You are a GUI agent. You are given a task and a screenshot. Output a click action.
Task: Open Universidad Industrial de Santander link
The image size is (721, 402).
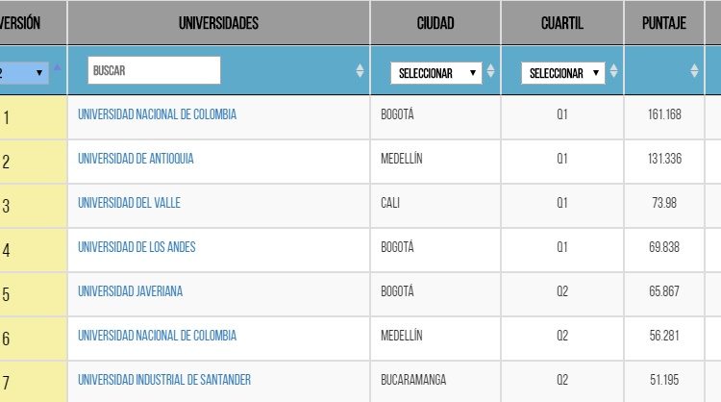coord(164,380)
